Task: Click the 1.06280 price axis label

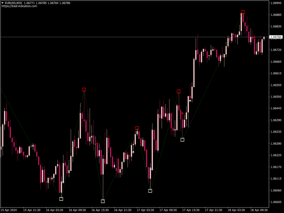Action: click(x=276, y=143)
